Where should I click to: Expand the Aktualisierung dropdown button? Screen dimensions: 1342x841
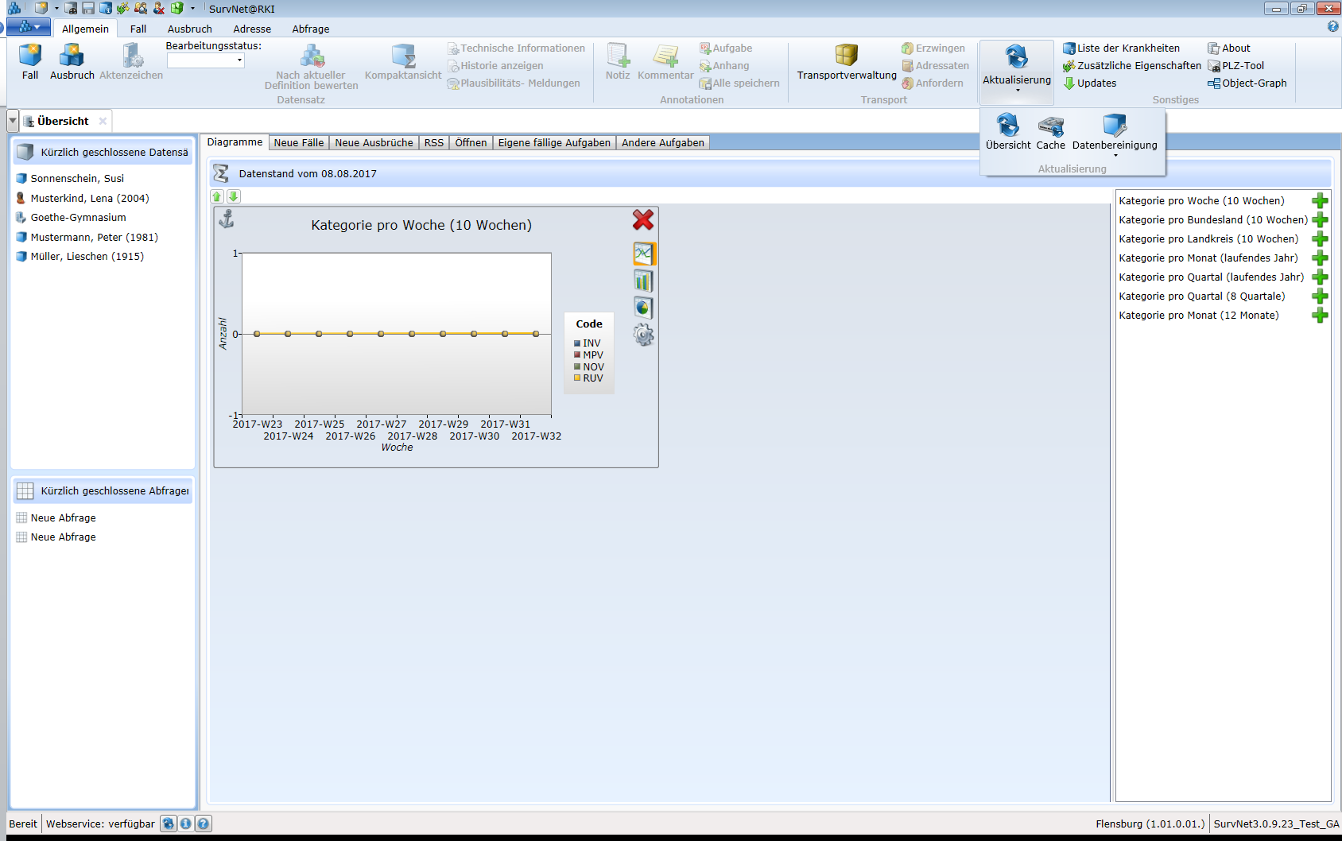click(x=1017, y=90)
